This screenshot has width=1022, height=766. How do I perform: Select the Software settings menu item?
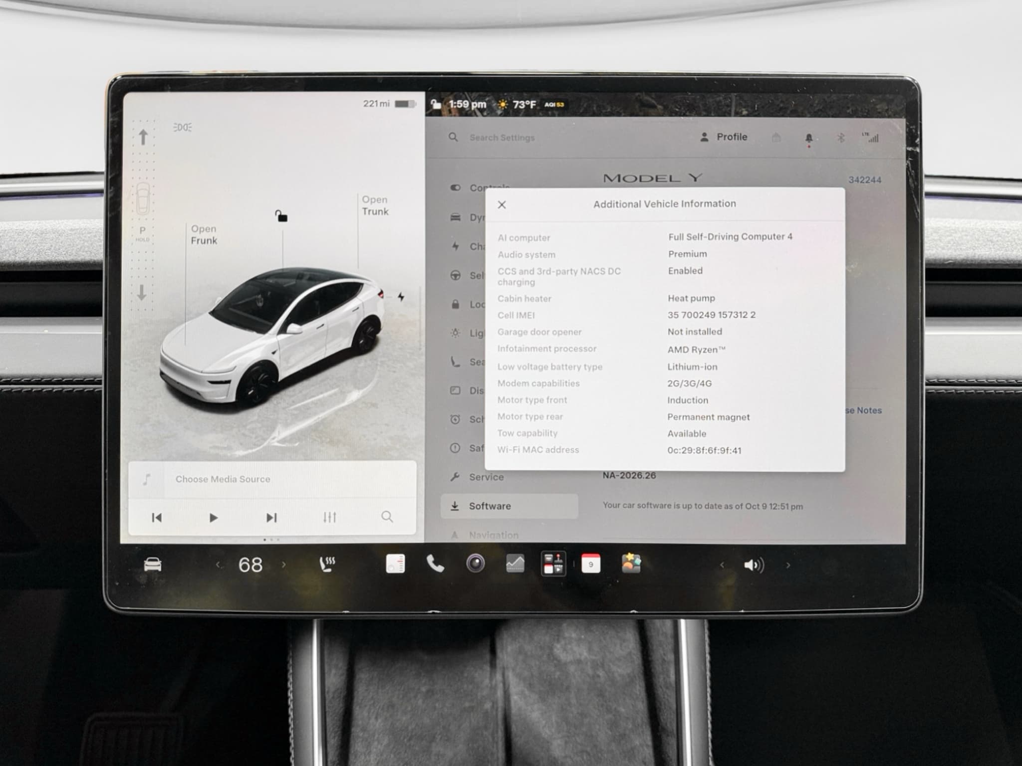click(x=509, y=506)
